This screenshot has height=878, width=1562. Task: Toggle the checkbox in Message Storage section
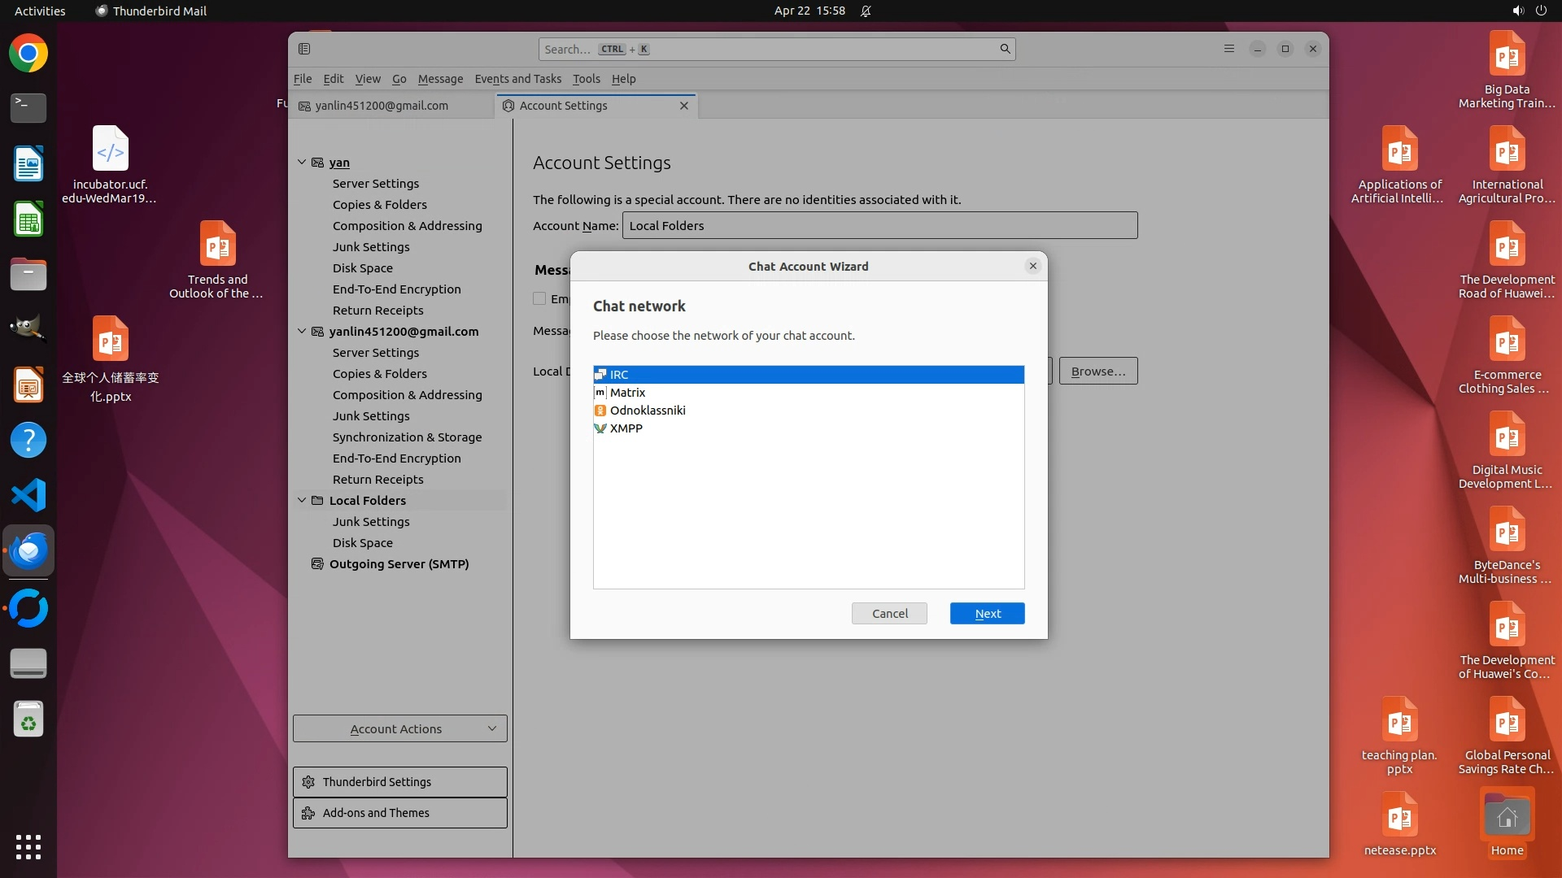539,298
